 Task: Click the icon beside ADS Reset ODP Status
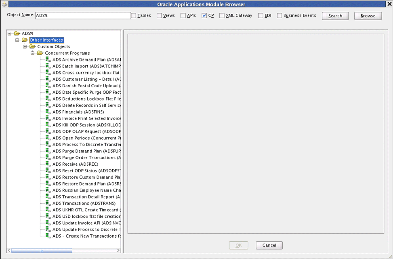click(x=48, y=170)
